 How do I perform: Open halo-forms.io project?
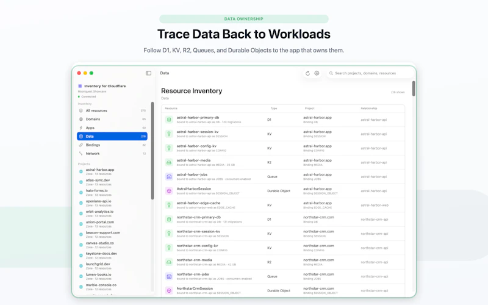coord(112,192)
